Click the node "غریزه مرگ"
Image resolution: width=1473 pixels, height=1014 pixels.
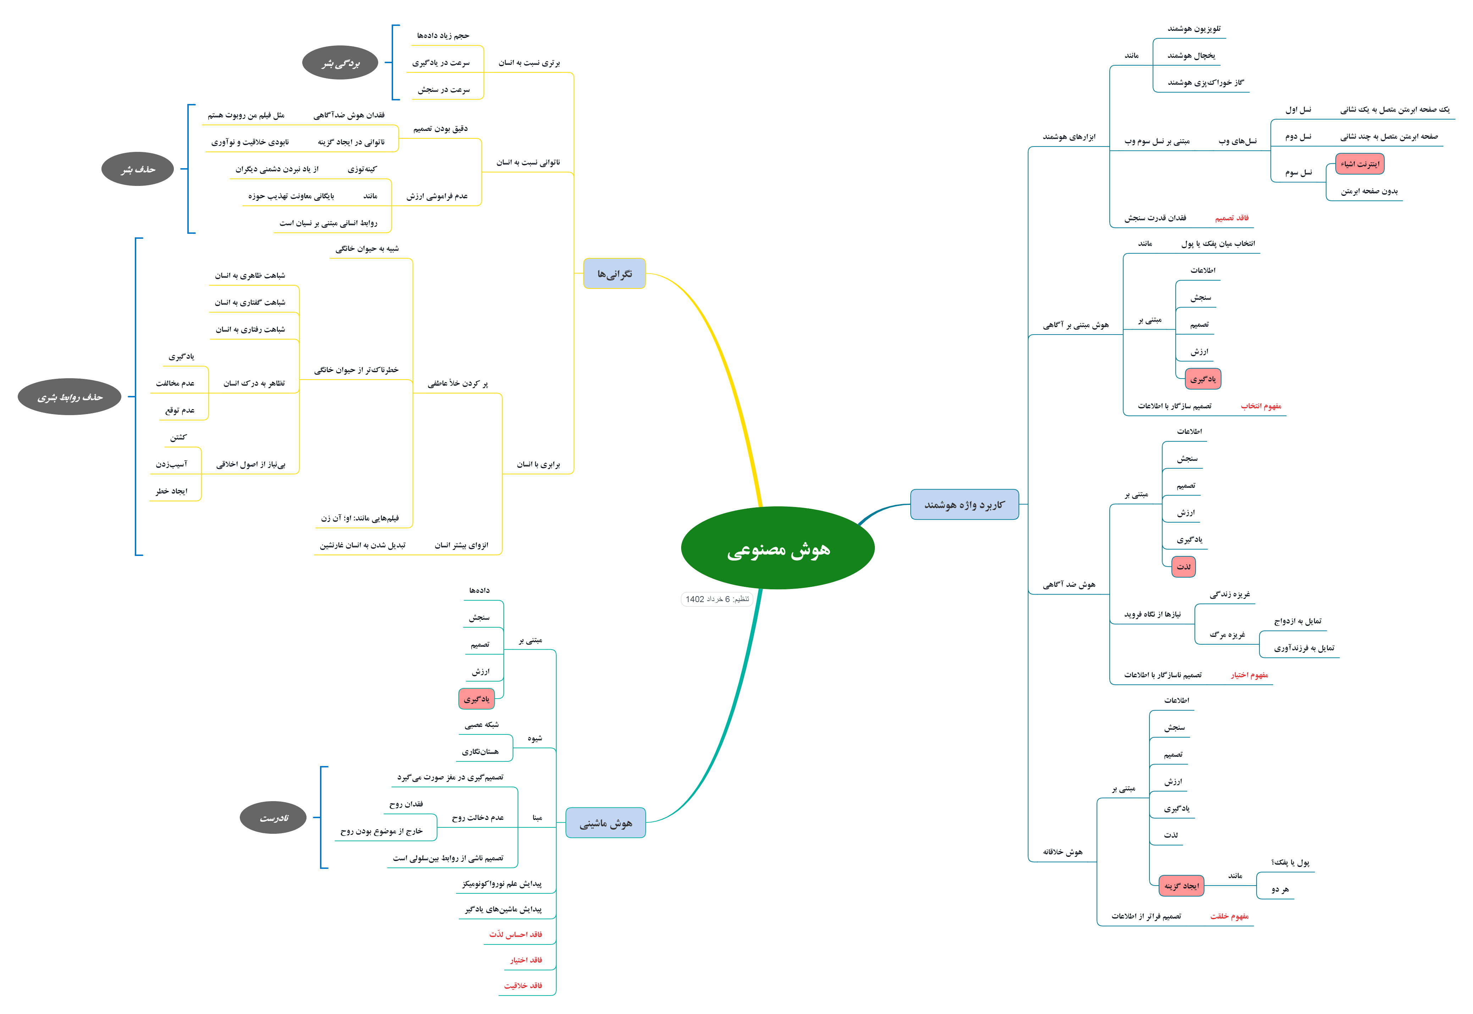point(1226,635)
